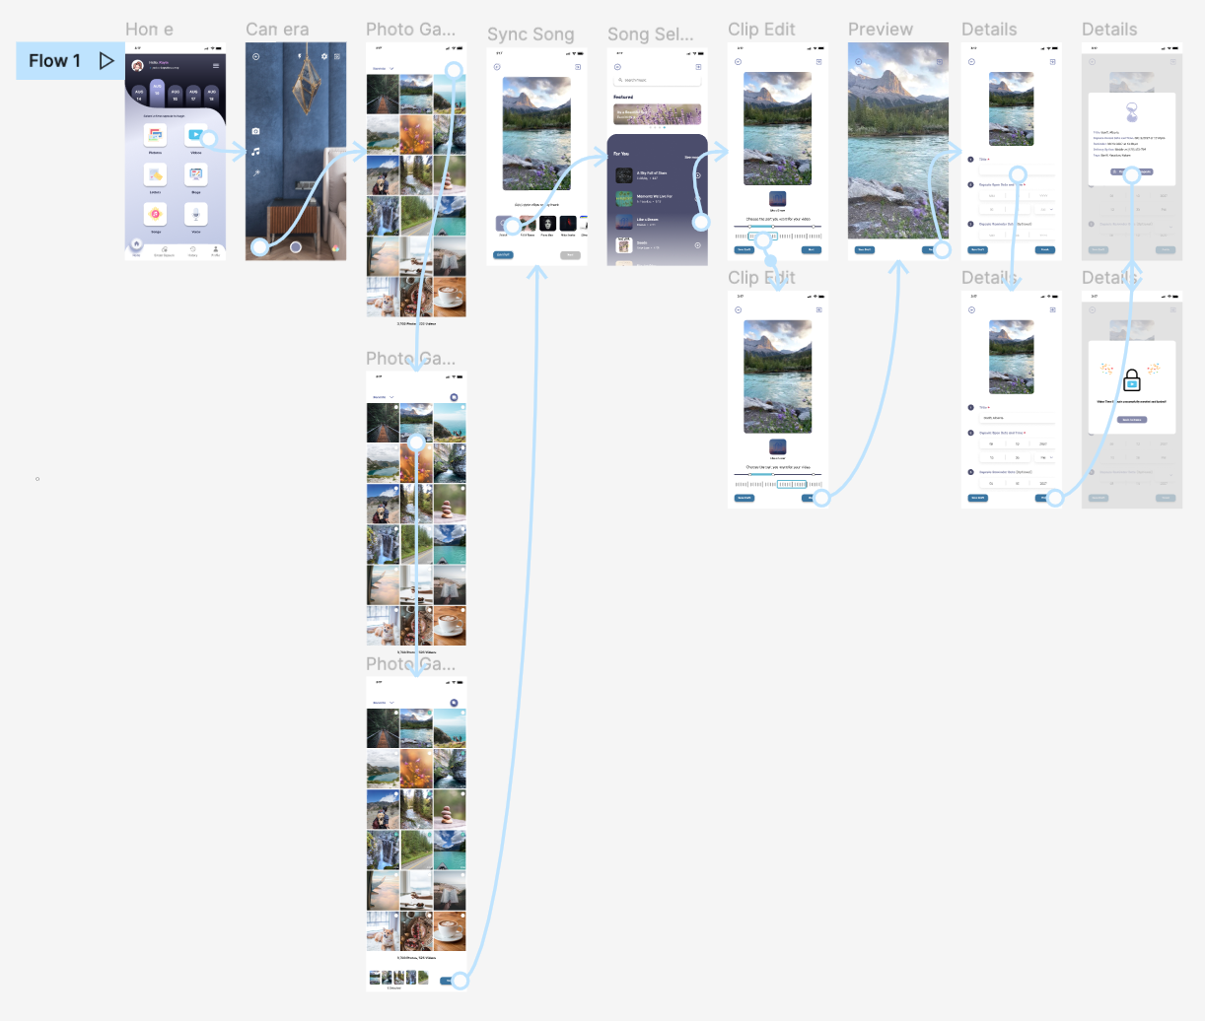Select the Camera frame label
This screenshot has height=1021, width=1205.
click(277, 30)
